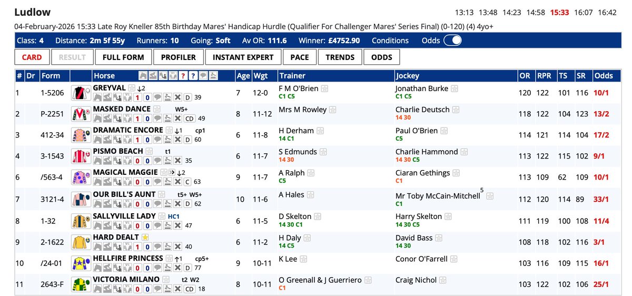This screenshot has width=632, height=296.
Task: Toggle the tracker star next to GREYVAL
Action: pyautogui.click(x=132, y=88)
